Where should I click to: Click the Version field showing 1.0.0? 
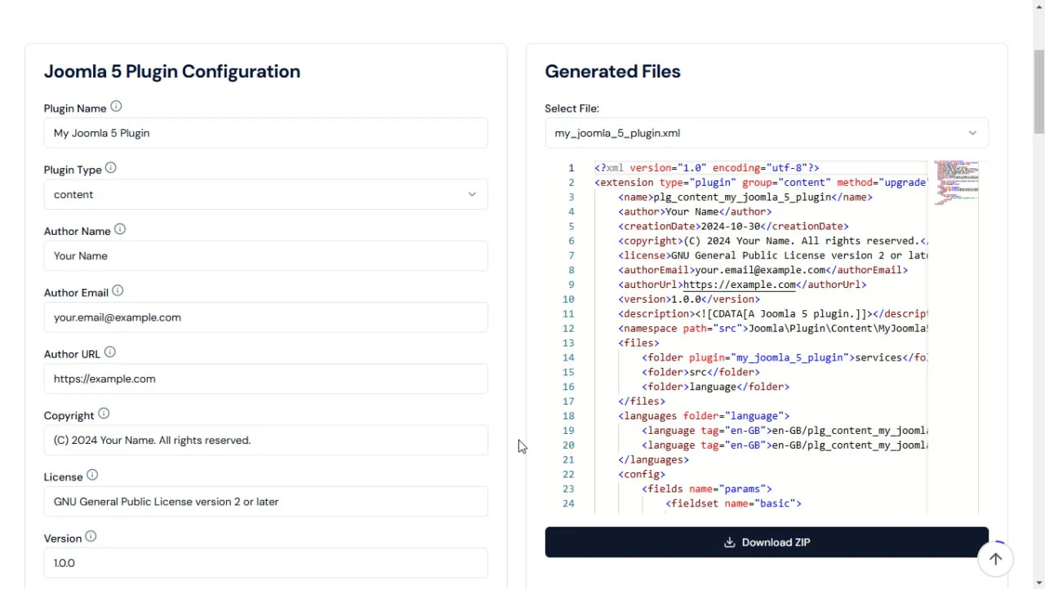pyautogui.click(x=265, y=563)
